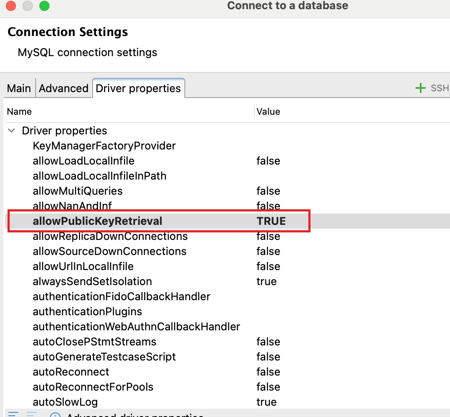Select the allowUrlInLocalInfile property
Viewport: 450px width, 417px height.
(x=83, y=266)
